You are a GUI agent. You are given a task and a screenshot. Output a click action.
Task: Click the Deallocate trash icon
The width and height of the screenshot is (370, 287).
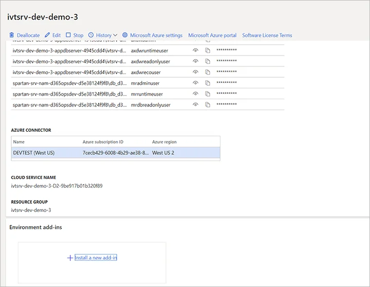11,35
